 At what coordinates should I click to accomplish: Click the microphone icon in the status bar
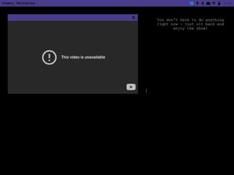[197, 3]
